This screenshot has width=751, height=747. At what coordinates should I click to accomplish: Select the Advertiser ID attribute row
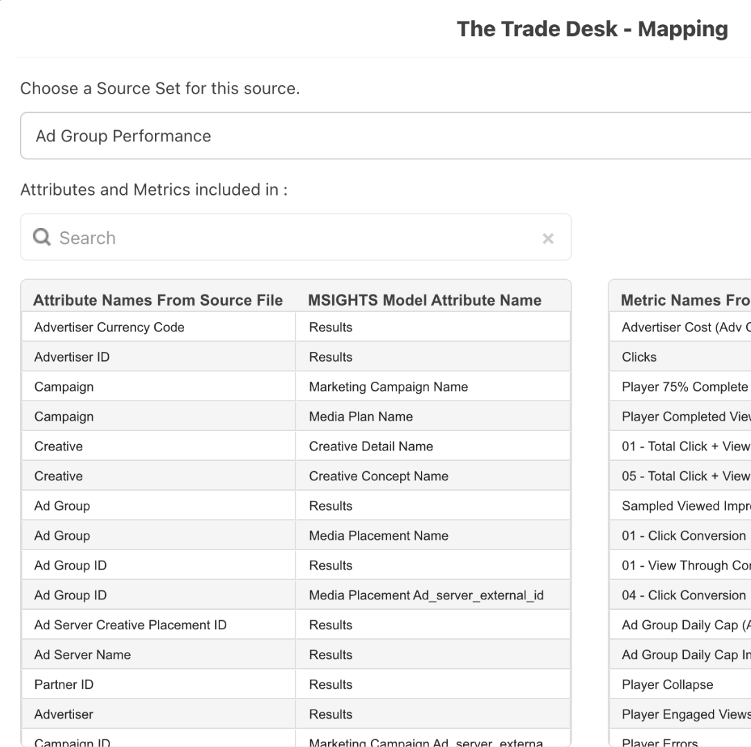coord(72,357)
